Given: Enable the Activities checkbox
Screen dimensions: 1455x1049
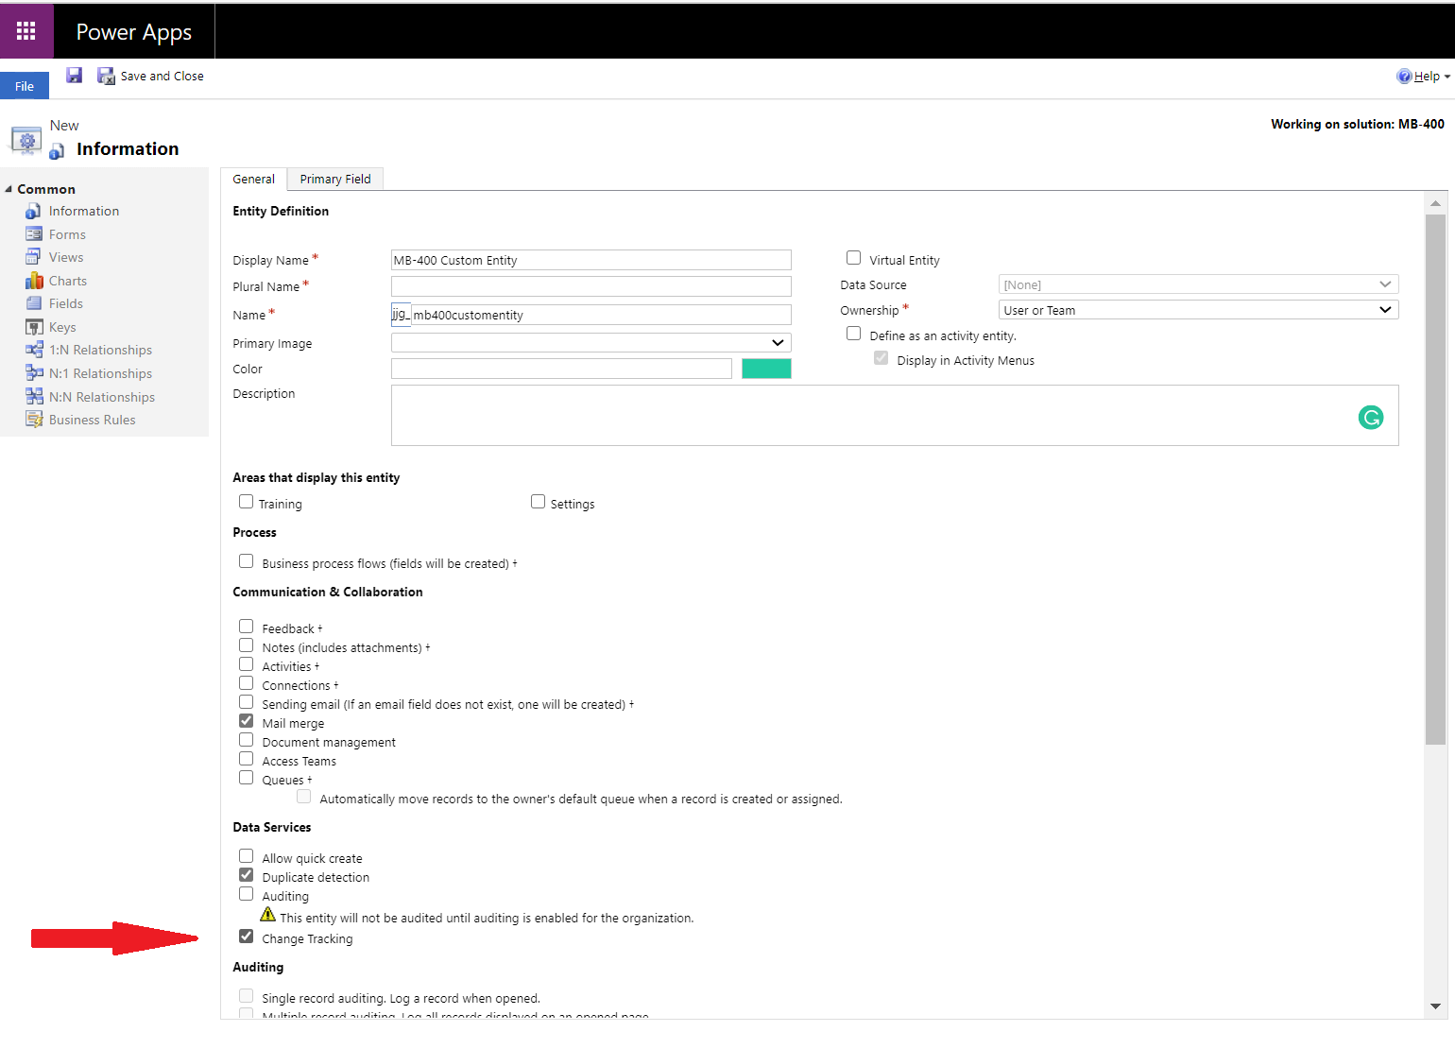Looking at the screenshot, I should click(247, 663).
